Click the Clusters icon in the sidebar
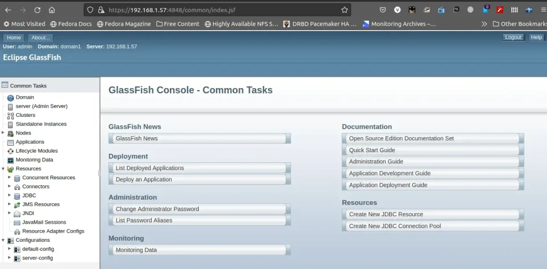The height and width of the screenshot is (269, 547). (10, 116)
